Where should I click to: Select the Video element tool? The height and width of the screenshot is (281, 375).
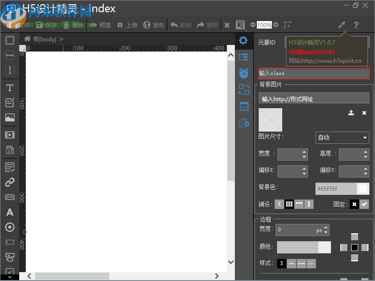click(9, 135)
